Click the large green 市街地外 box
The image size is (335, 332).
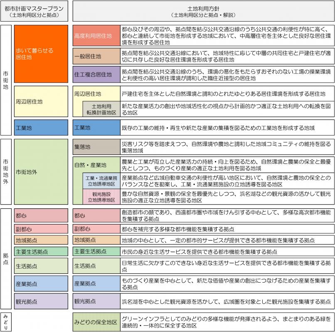pos(41,171)
